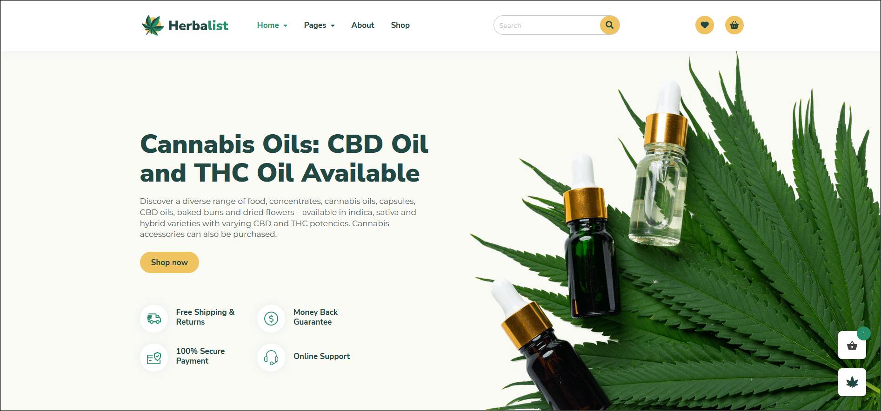Click the free shipping truck icon
The height and width of the screenshot is (411, 881).
(154, 319)
